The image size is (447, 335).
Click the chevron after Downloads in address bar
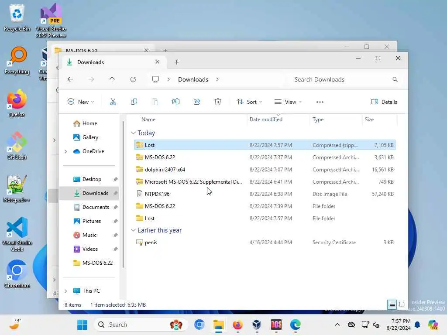click(x=217, y=79)
